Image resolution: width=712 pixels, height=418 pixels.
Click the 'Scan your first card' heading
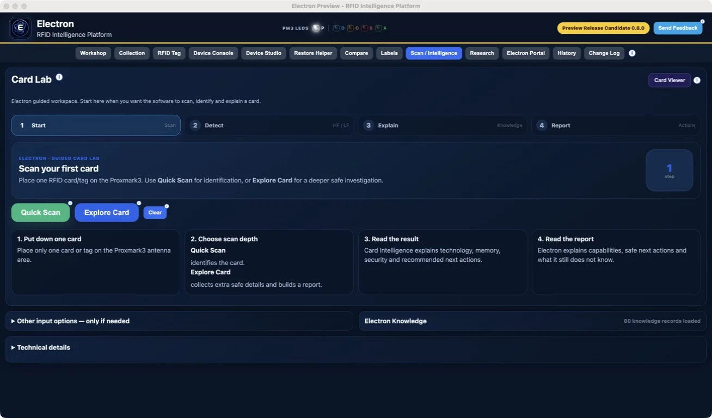click(x=59, y=169)
